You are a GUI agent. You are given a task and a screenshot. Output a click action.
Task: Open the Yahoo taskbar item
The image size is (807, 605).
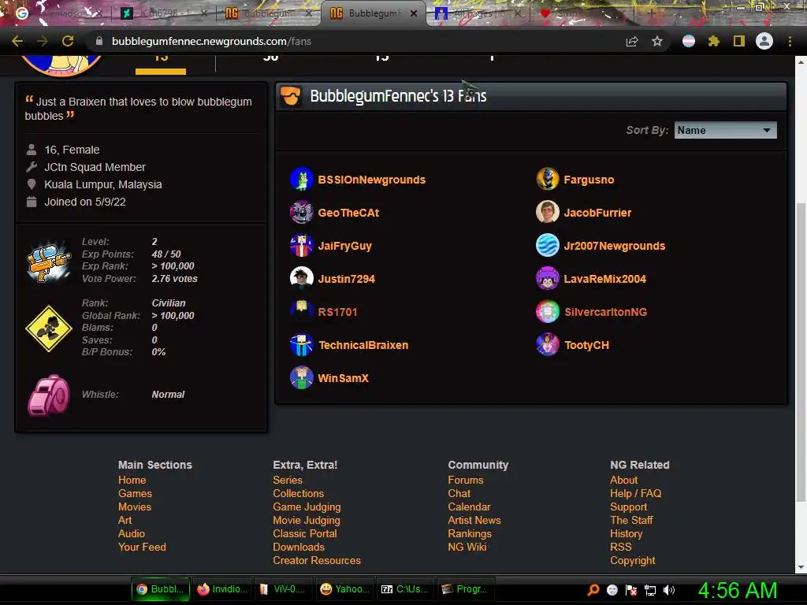click(x=344, y=589)
